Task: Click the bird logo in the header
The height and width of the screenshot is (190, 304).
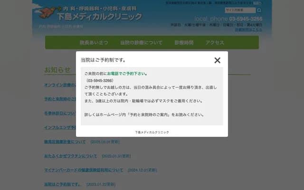Action: (x=47, y=13)
